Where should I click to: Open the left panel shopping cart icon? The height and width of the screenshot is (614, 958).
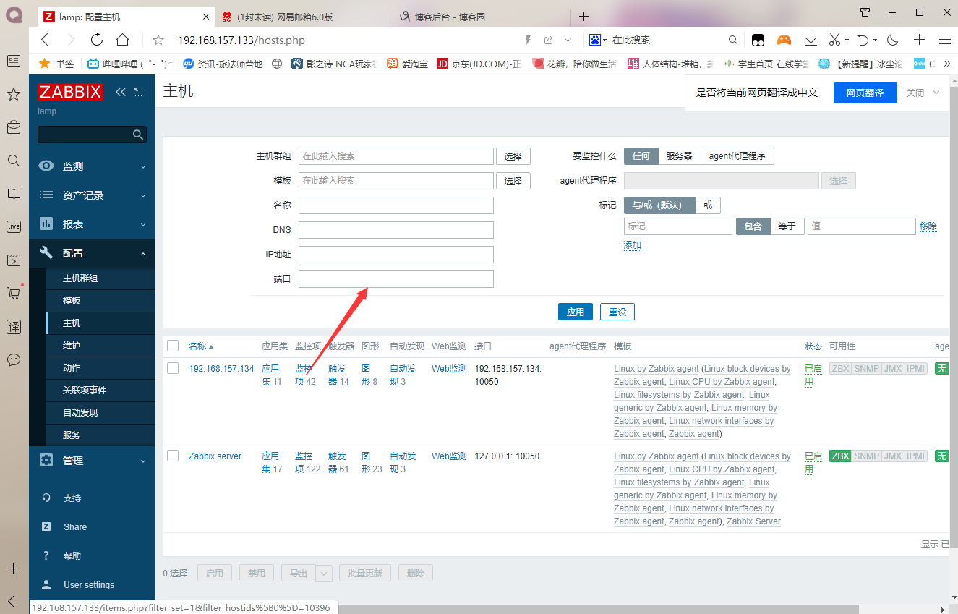(x=13, y=293)
